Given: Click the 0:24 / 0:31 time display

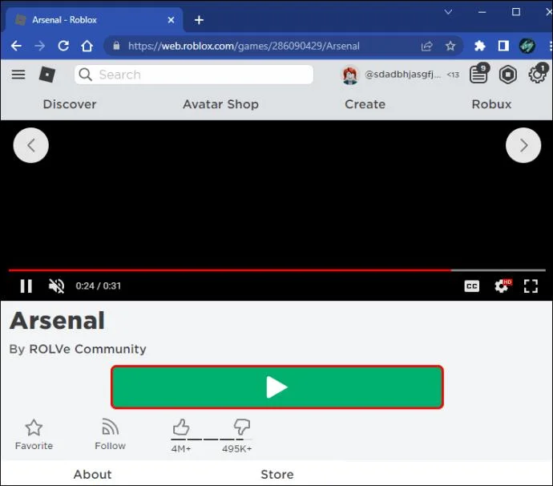Looking at the screenshot, I should click(98, 286).
